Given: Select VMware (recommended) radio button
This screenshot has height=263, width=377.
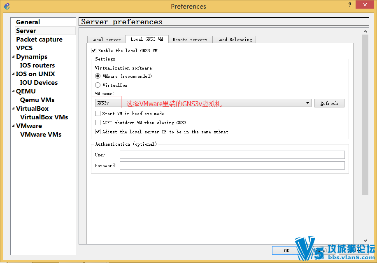Looking at the screenshot, I should pos(98,76).
